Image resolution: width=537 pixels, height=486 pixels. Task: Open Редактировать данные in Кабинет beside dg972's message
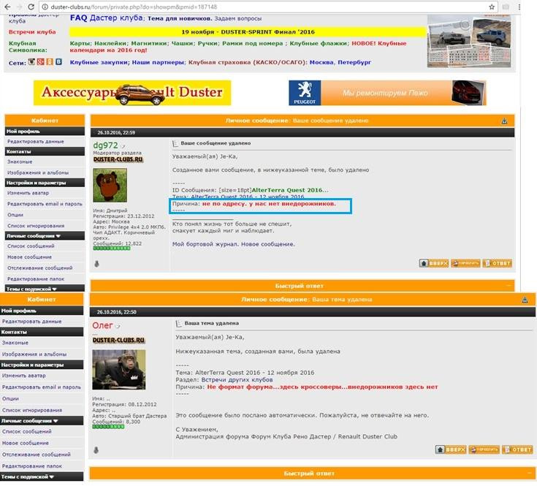point(35,142)
